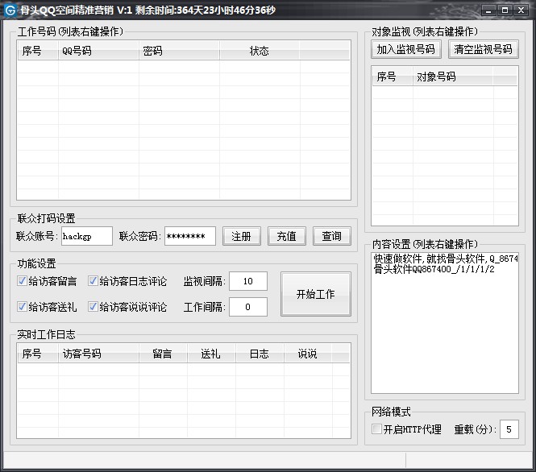The image size is (536, 472).
Task: Click the 状态 column header
Action: tap(260, 51)
